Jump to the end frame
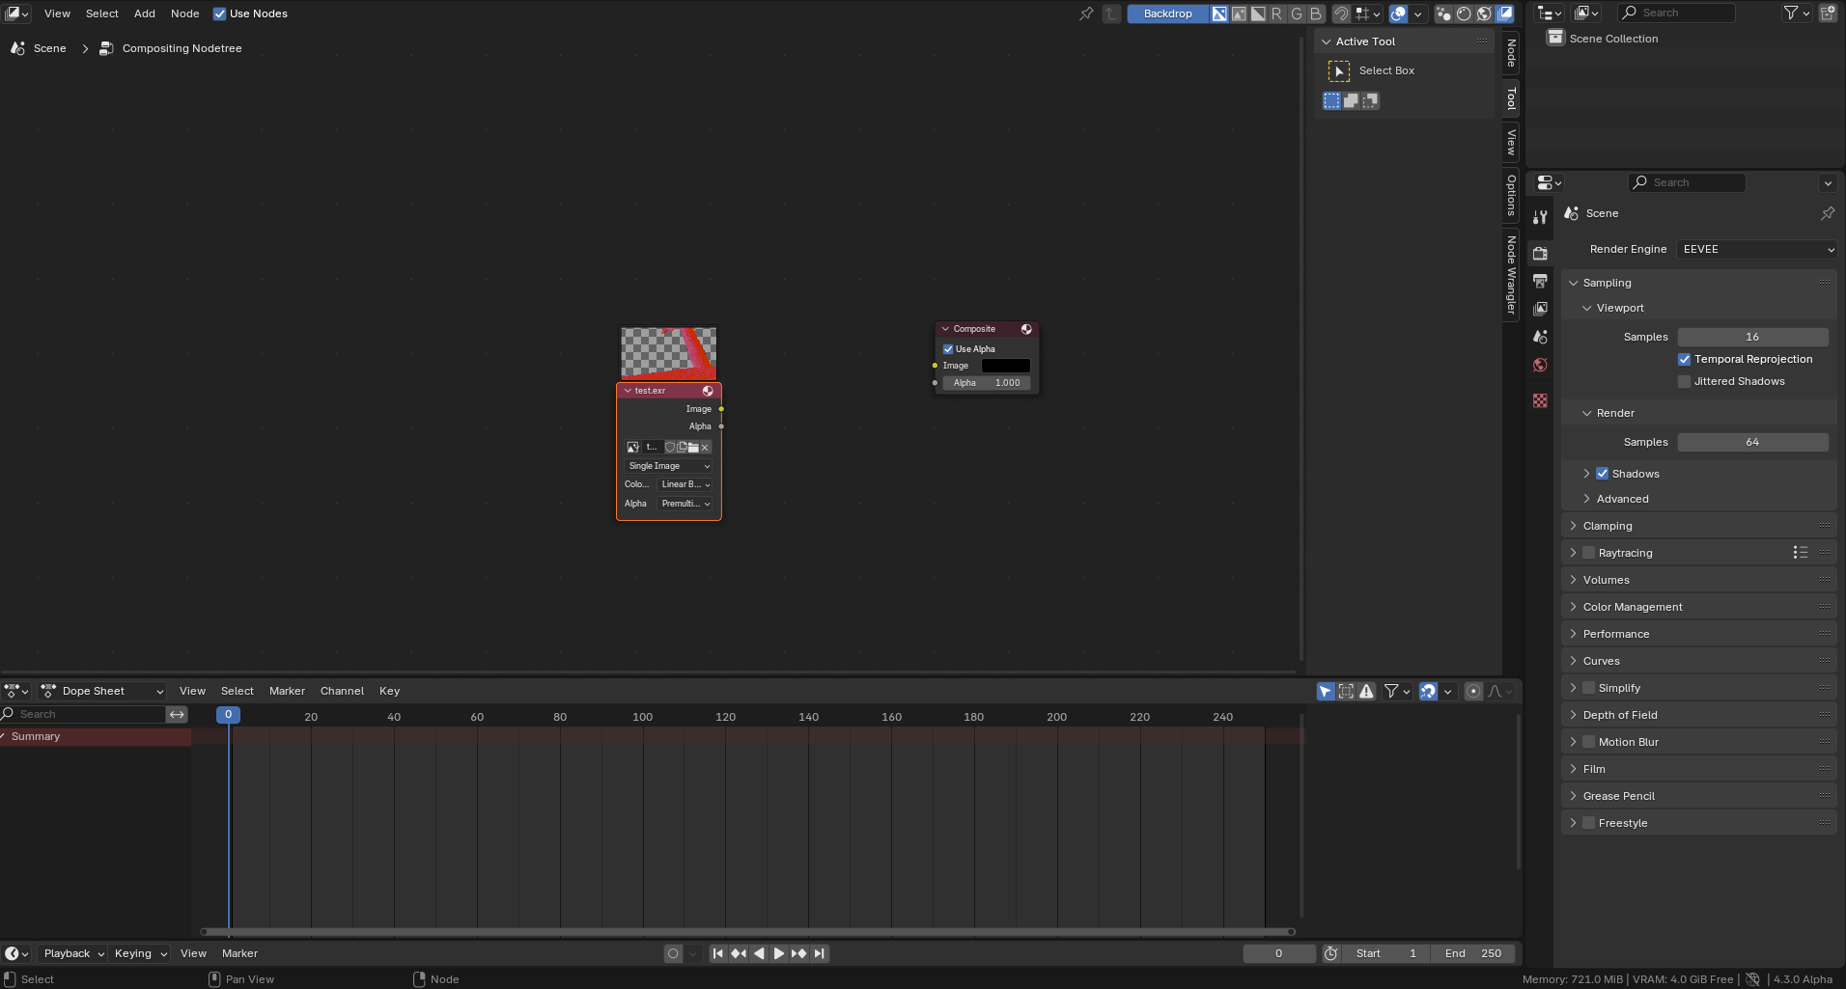 (819, 953)
